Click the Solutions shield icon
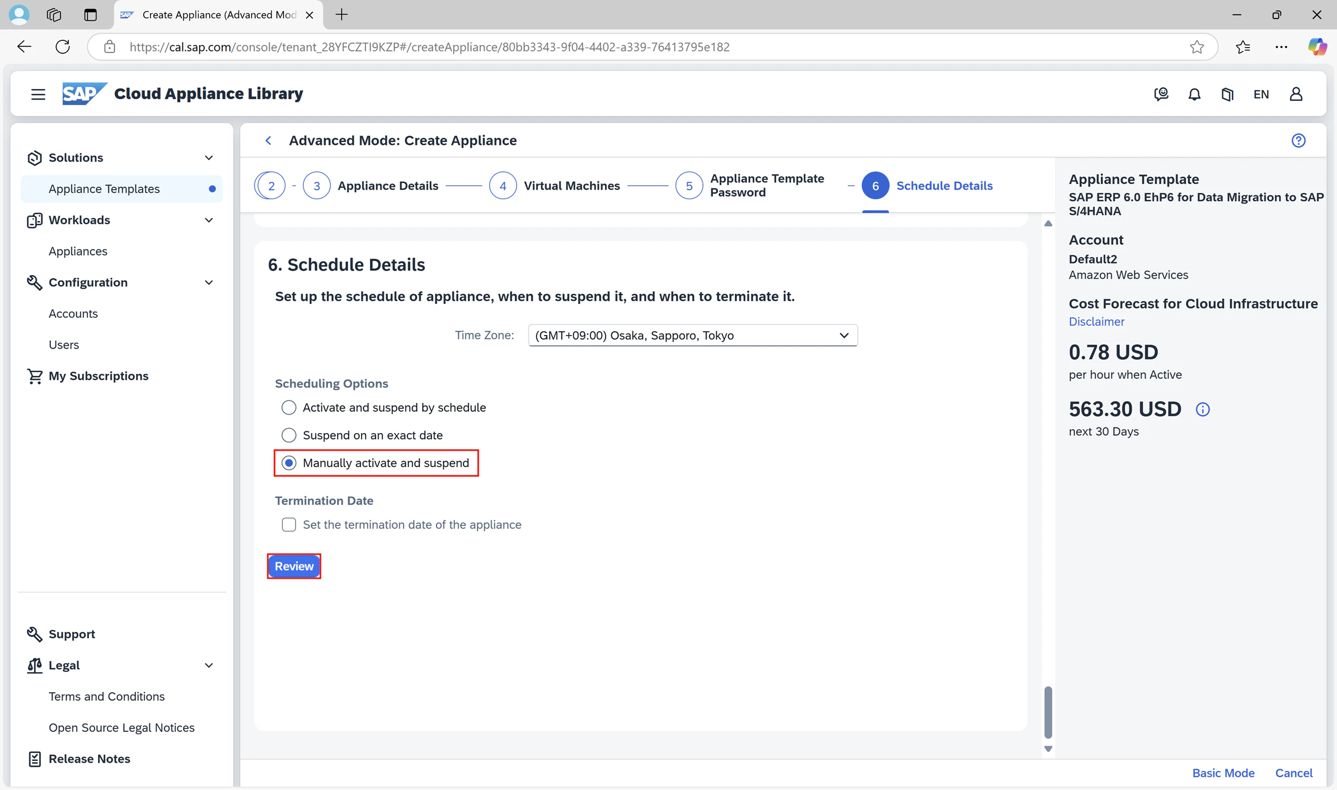This screenshot has height=790, width=1337. pyautogui.click(x=34, y=158)
